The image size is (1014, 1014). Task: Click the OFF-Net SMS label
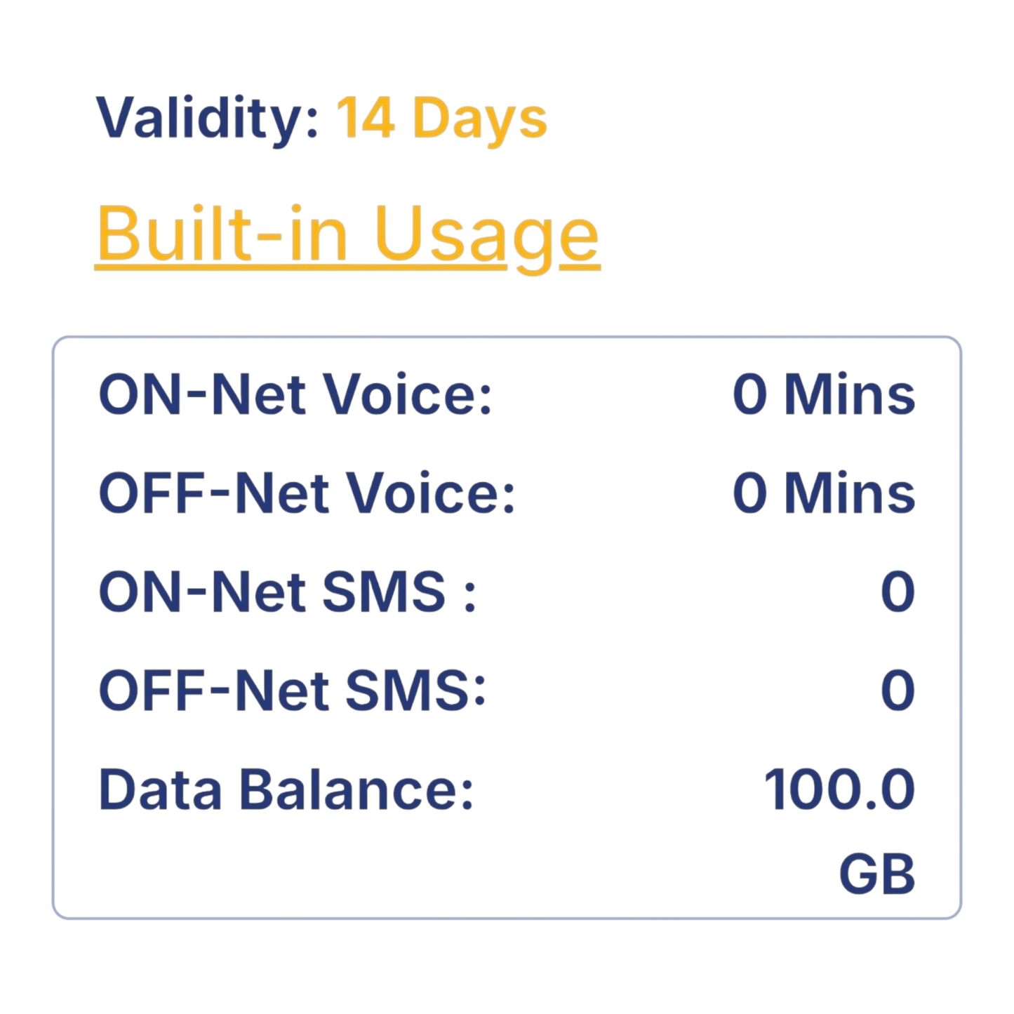click(x=292, y=691)
